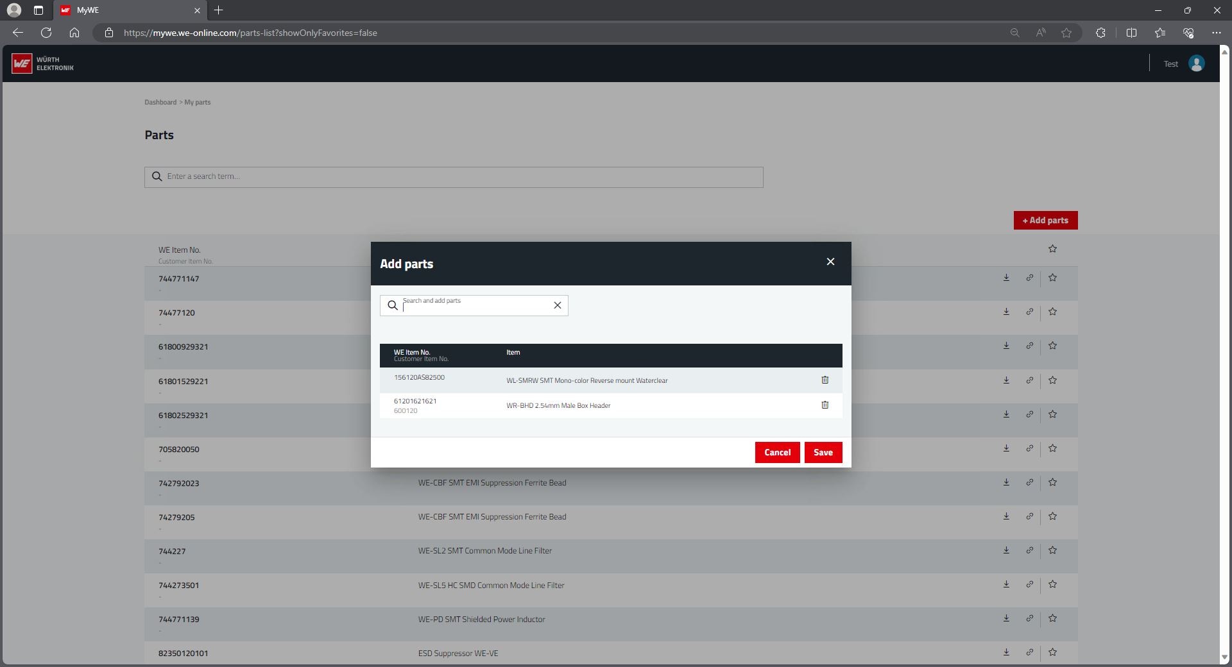Screen dimensions: 1232x667
Task: Focus the Search and add parts input
Action: [x=474, y=305]
